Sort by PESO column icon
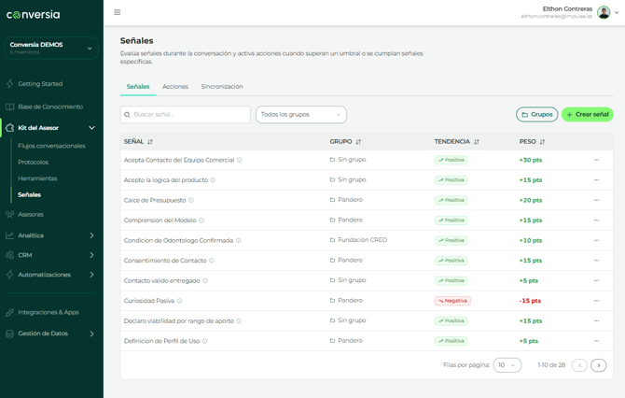The height and width of the screenshot is (398, 625). (x=542, y=142)
